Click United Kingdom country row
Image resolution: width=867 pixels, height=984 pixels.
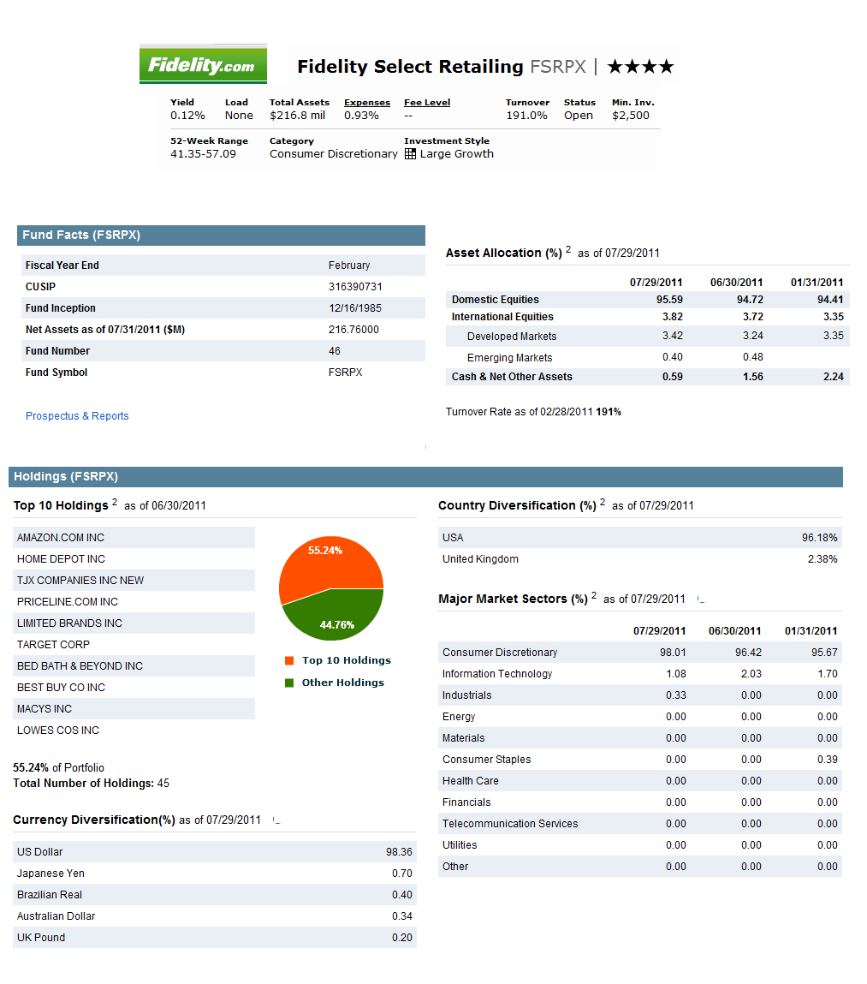[640, 559]
